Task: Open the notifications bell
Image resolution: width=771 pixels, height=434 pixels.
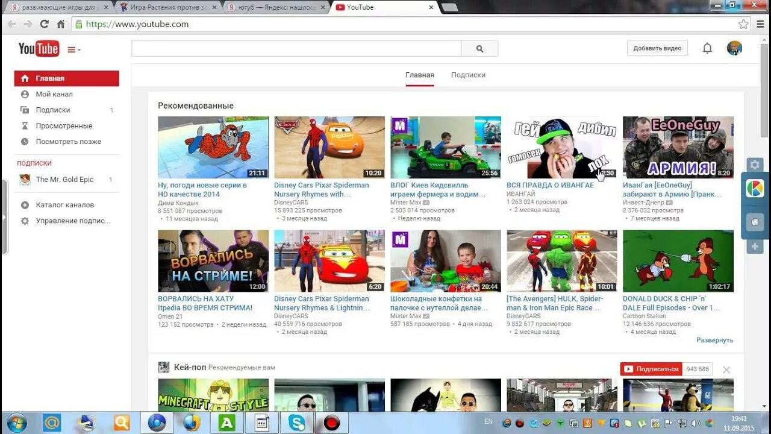Action: point(707,48)
